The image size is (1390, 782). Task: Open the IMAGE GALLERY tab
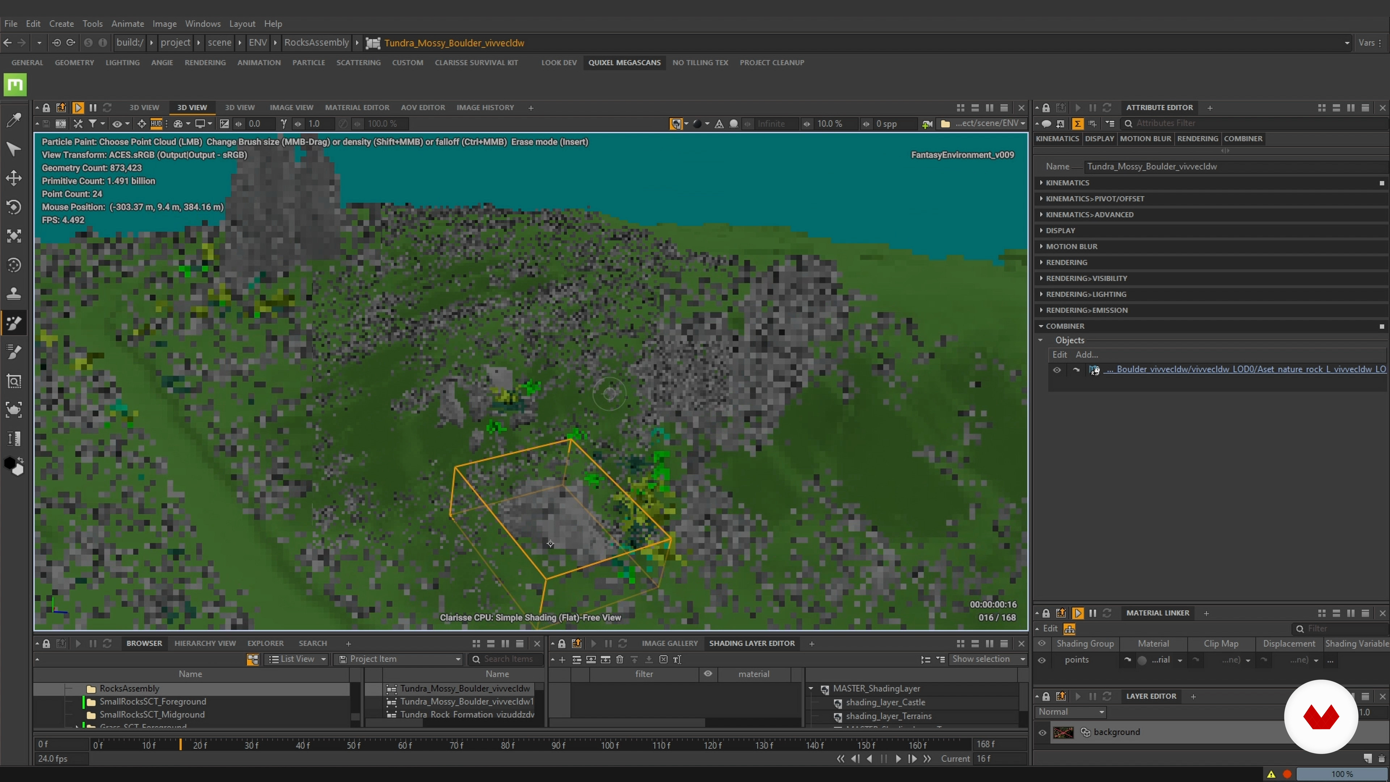pyautogui.click(x=670, y=644)
